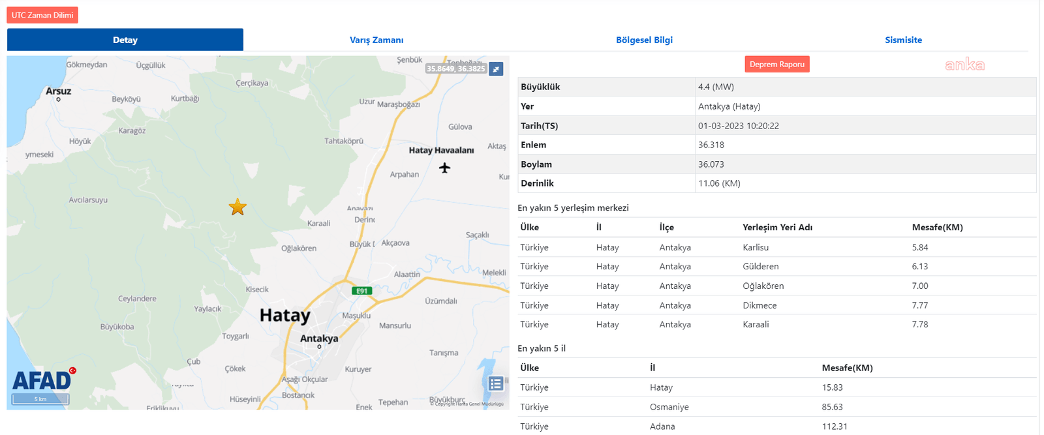Click the fullscreen map expand icon
This screenshot has width=1044, height=435.
(496, 68)
